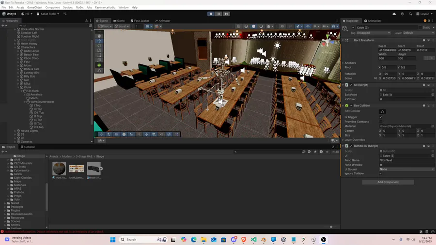Expand the Anchors section
This screenshot has width=436, height=245.
click(343, 63)
